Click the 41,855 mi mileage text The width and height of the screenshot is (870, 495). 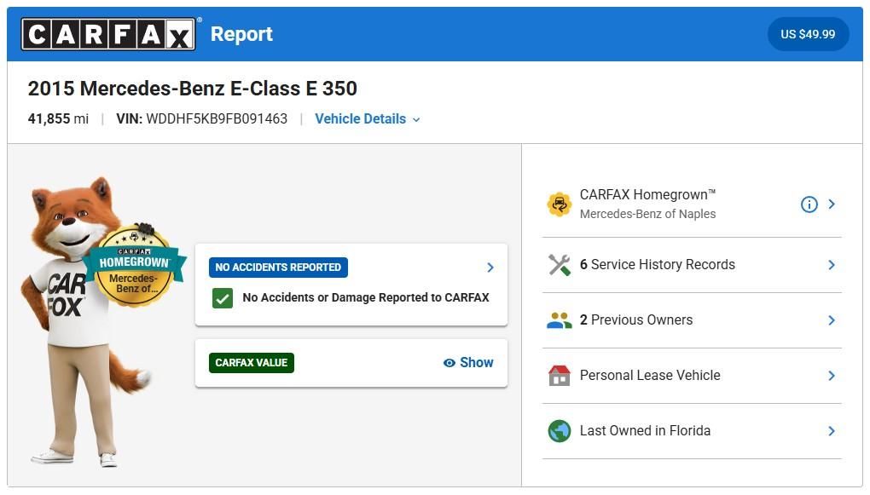pyautogui.click(x=58, y=118)
